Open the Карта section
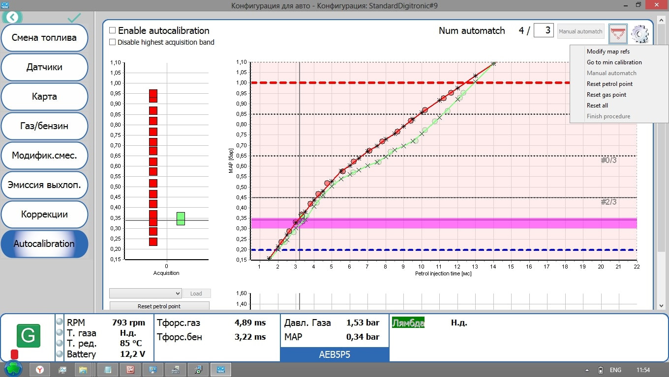 coord(44,97)
